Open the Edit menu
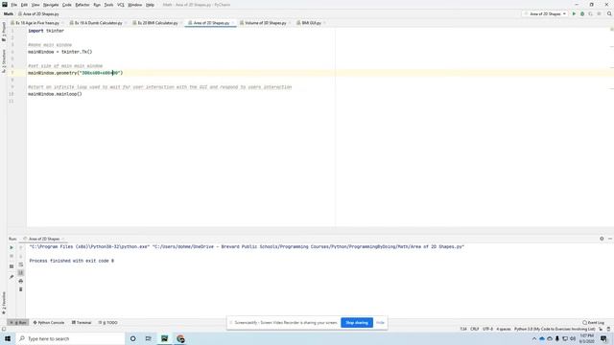 pyautogui.click(x=24, y=5)
